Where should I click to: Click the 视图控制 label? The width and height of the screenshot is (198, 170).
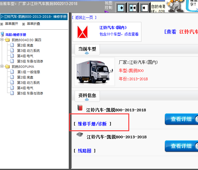pyautogui.click(x=108, y=5)
